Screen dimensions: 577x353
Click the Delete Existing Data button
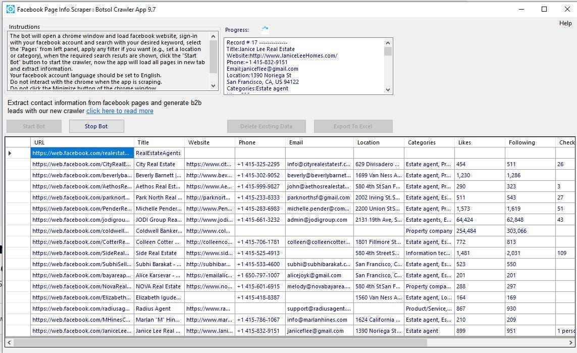(x=267, y=126)
